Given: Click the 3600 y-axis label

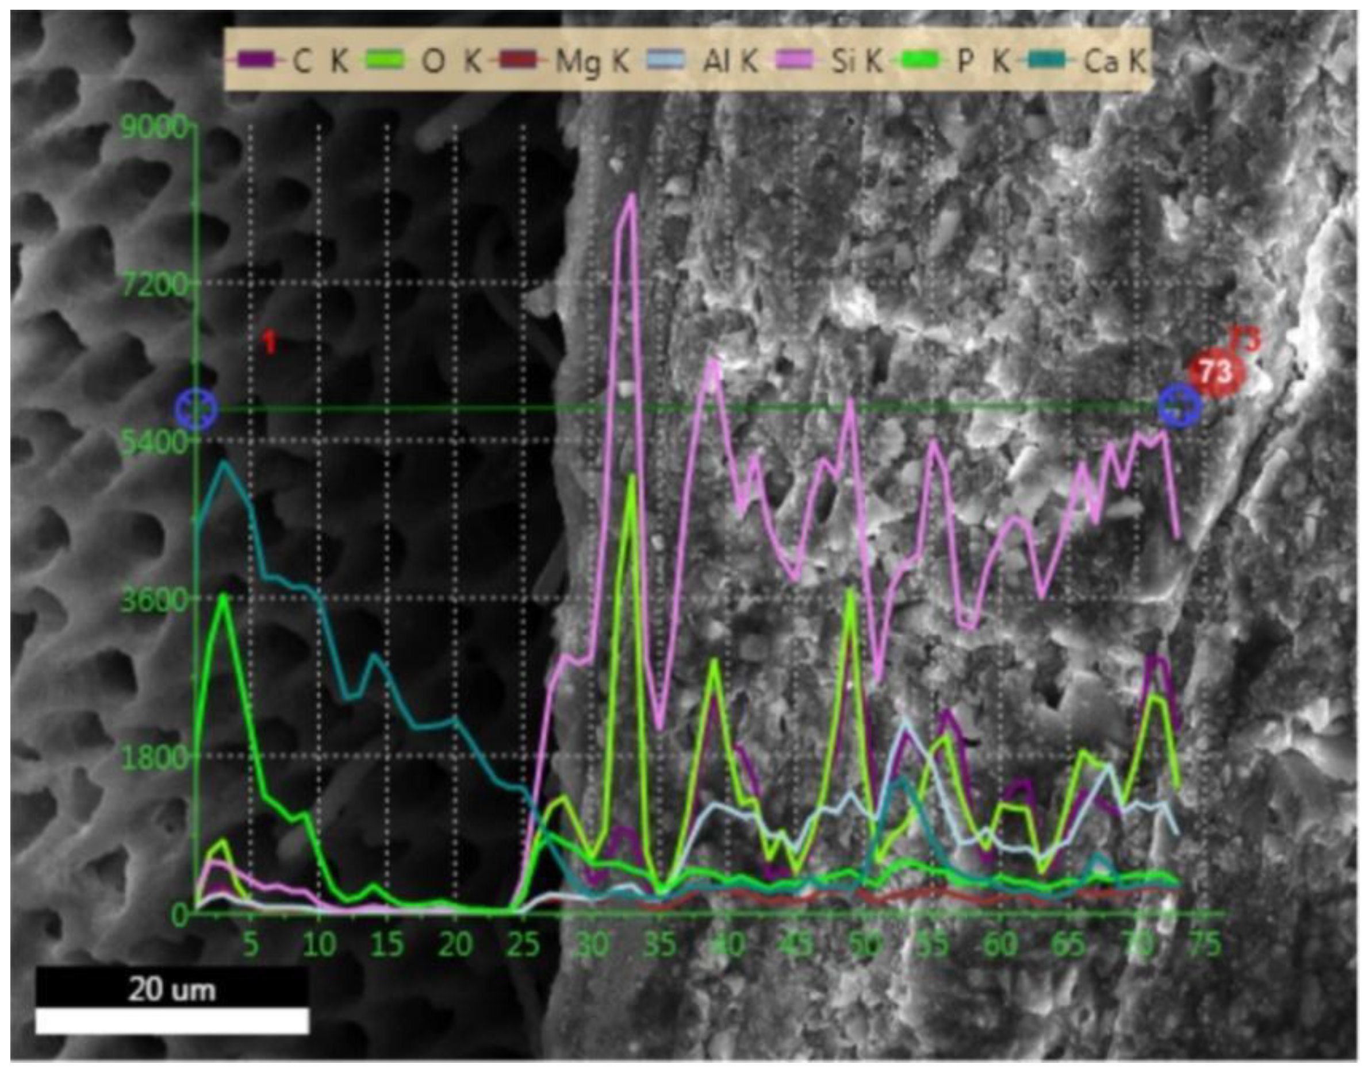Looking at the screenshot, I should click(155, 601).
